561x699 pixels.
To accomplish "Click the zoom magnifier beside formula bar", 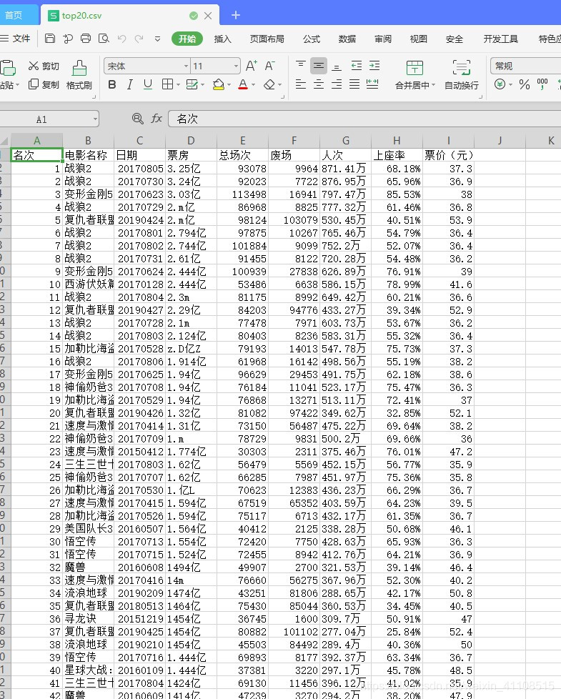I will point(138,119).
